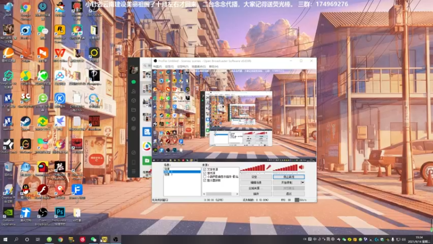Click 开始录制 to start recording
The height and width of the screenshot is (244, 433).
pos(287,183)
